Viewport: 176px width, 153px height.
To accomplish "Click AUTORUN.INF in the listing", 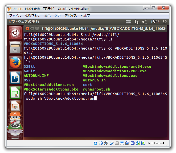I will tap(36, 76).
